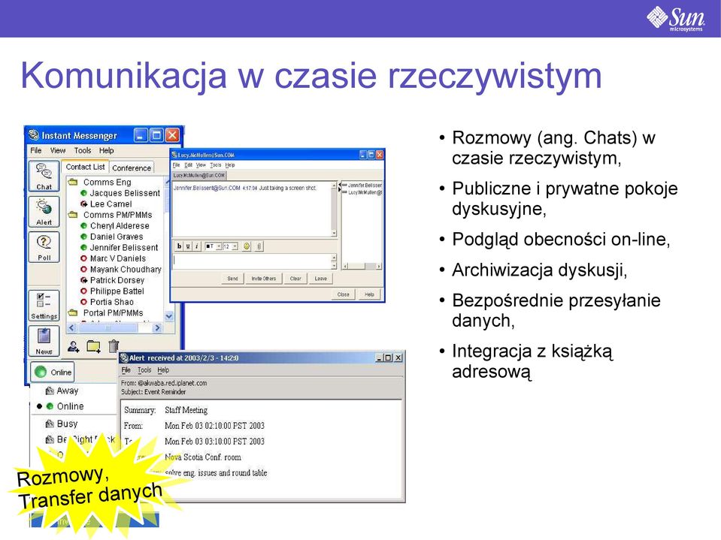
Task: Click 'Staff Meeting' summary text in Alert
Action: point(186,410)
